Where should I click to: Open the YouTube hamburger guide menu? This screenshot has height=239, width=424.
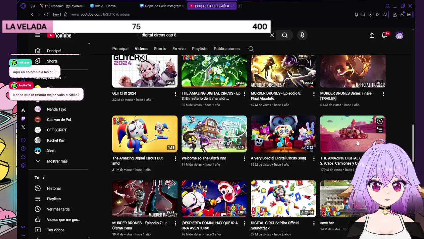click(38, 36)
